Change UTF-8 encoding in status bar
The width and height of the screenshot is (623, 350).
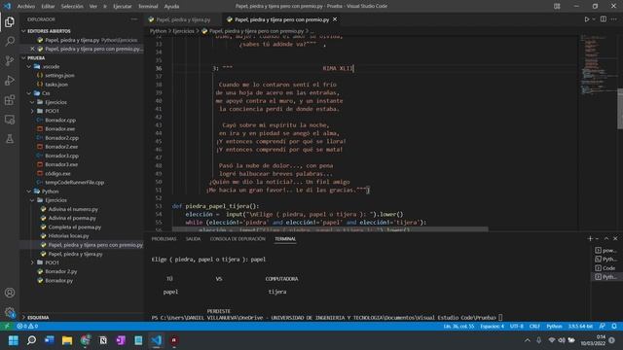tap(517, 327)
